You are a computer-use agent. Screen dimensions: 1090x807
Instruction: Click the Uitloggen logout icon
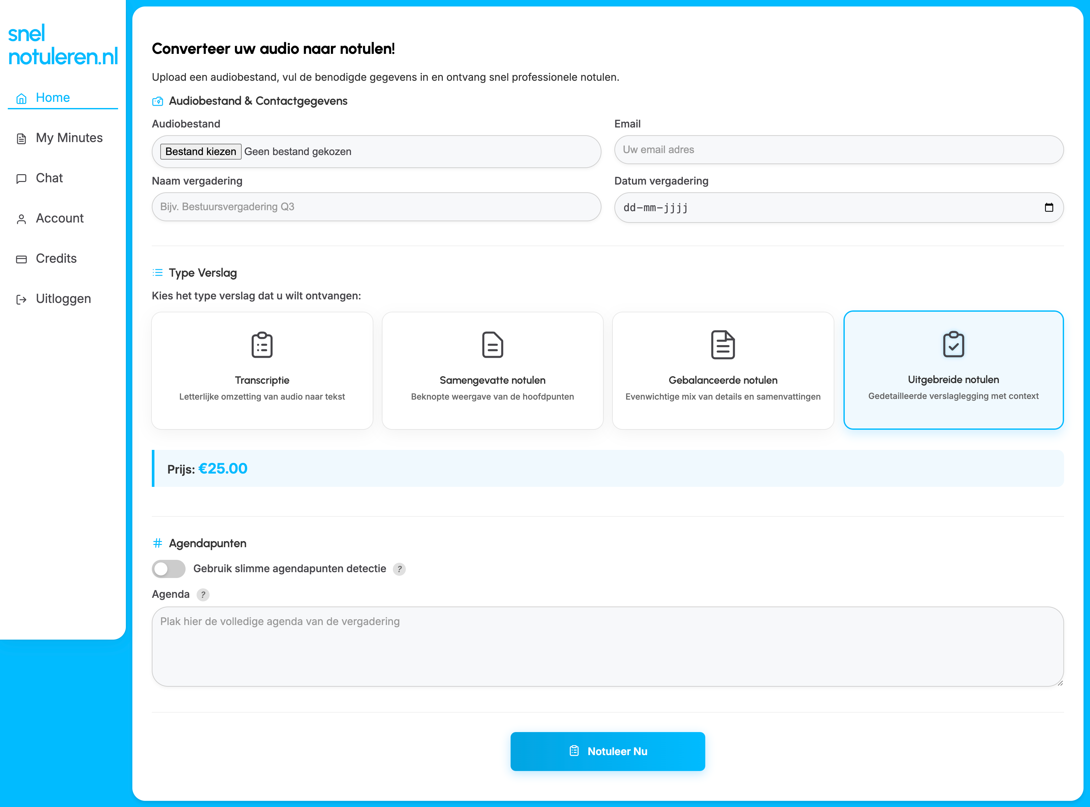(21, 299)
